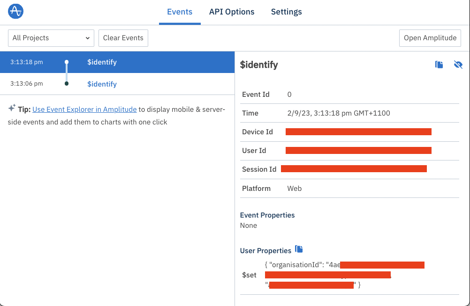Click the Amplitude logo icon
Image resolution: width=470 pixels, height=306 pixels.
pyautogui.click(x=15, y=12)
